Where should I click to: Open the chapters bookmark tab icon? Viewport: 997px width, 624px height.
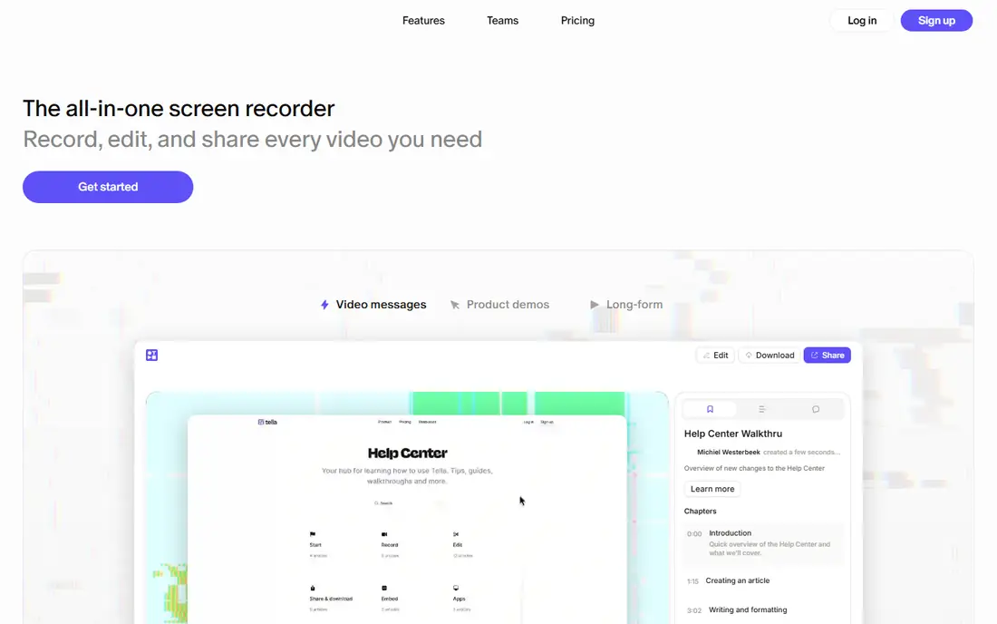[x=711, y=409]
